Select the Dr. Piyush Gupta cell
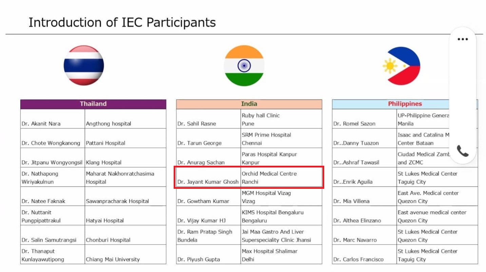Image resolution: width=486 pixels, height=272 pixels. 208,255
